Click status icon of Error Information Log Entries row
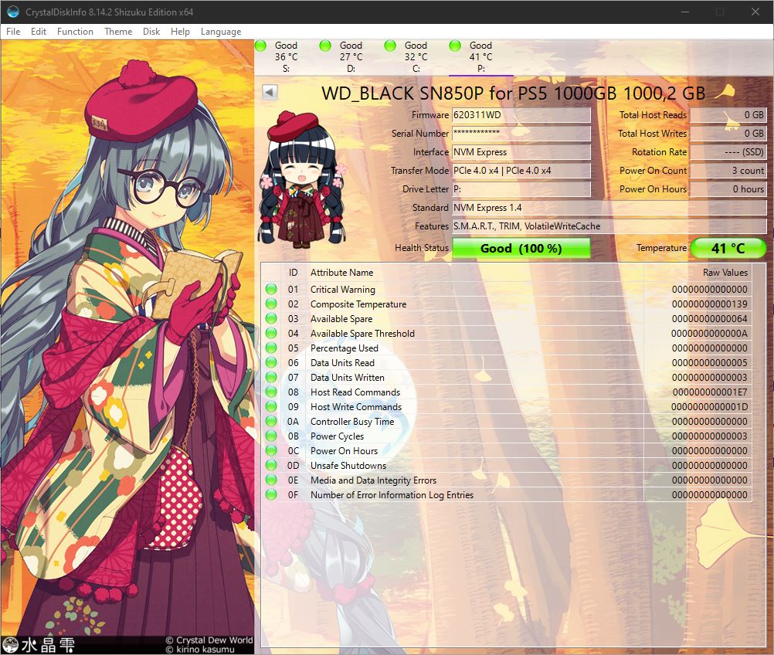 (x=271, y=494)
